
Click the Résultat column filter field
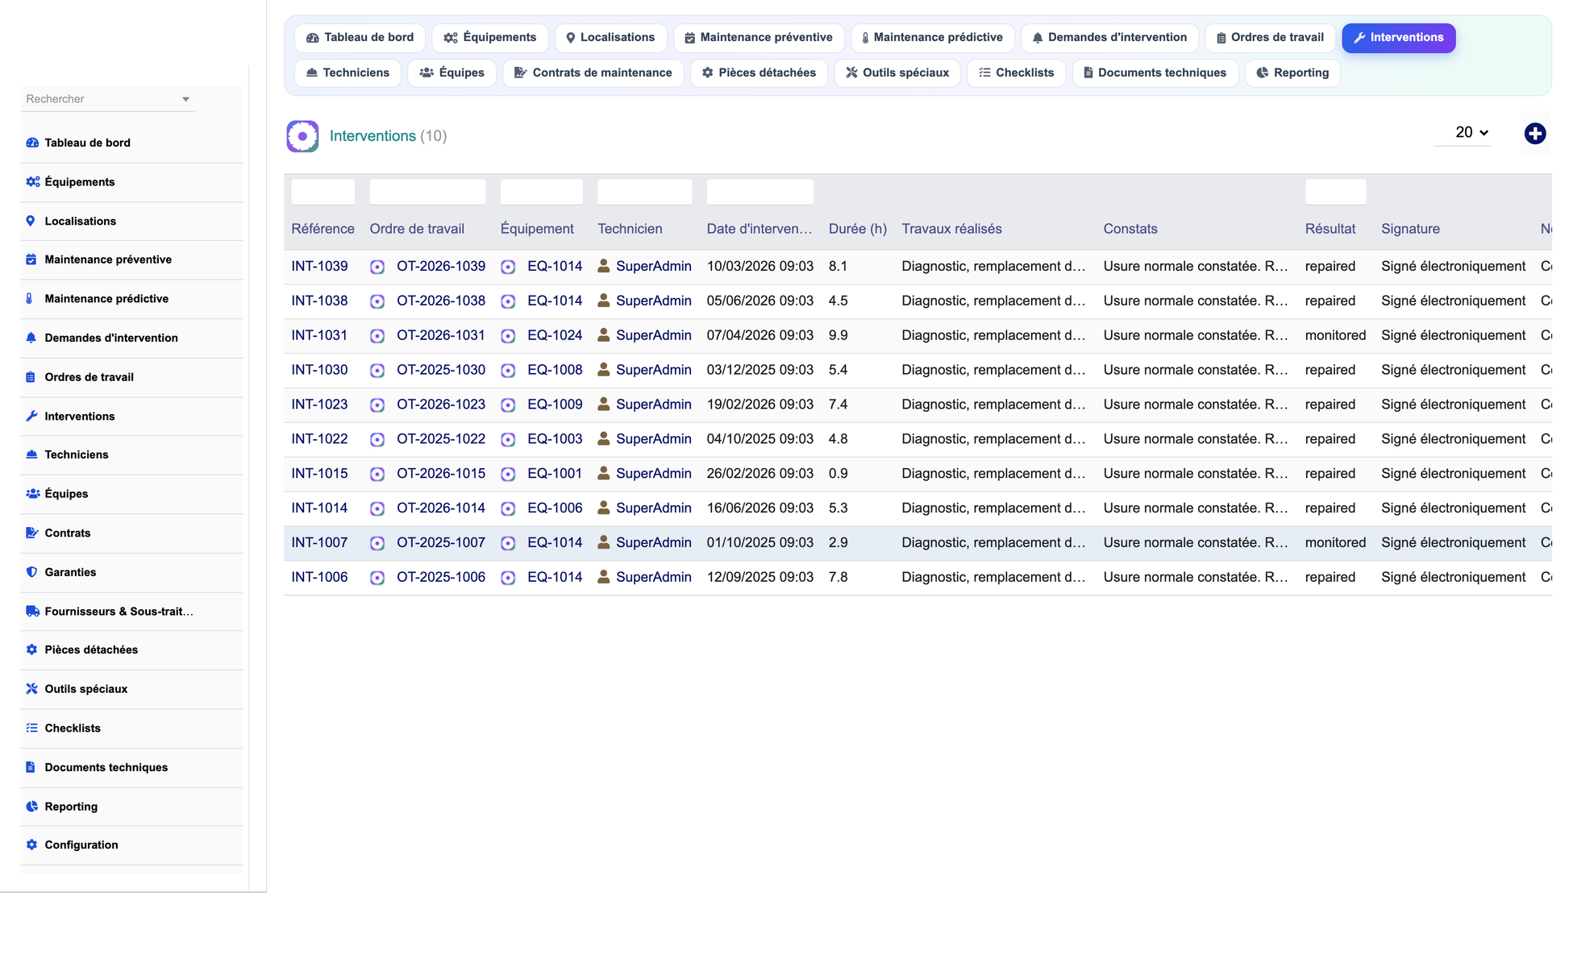1335,192
